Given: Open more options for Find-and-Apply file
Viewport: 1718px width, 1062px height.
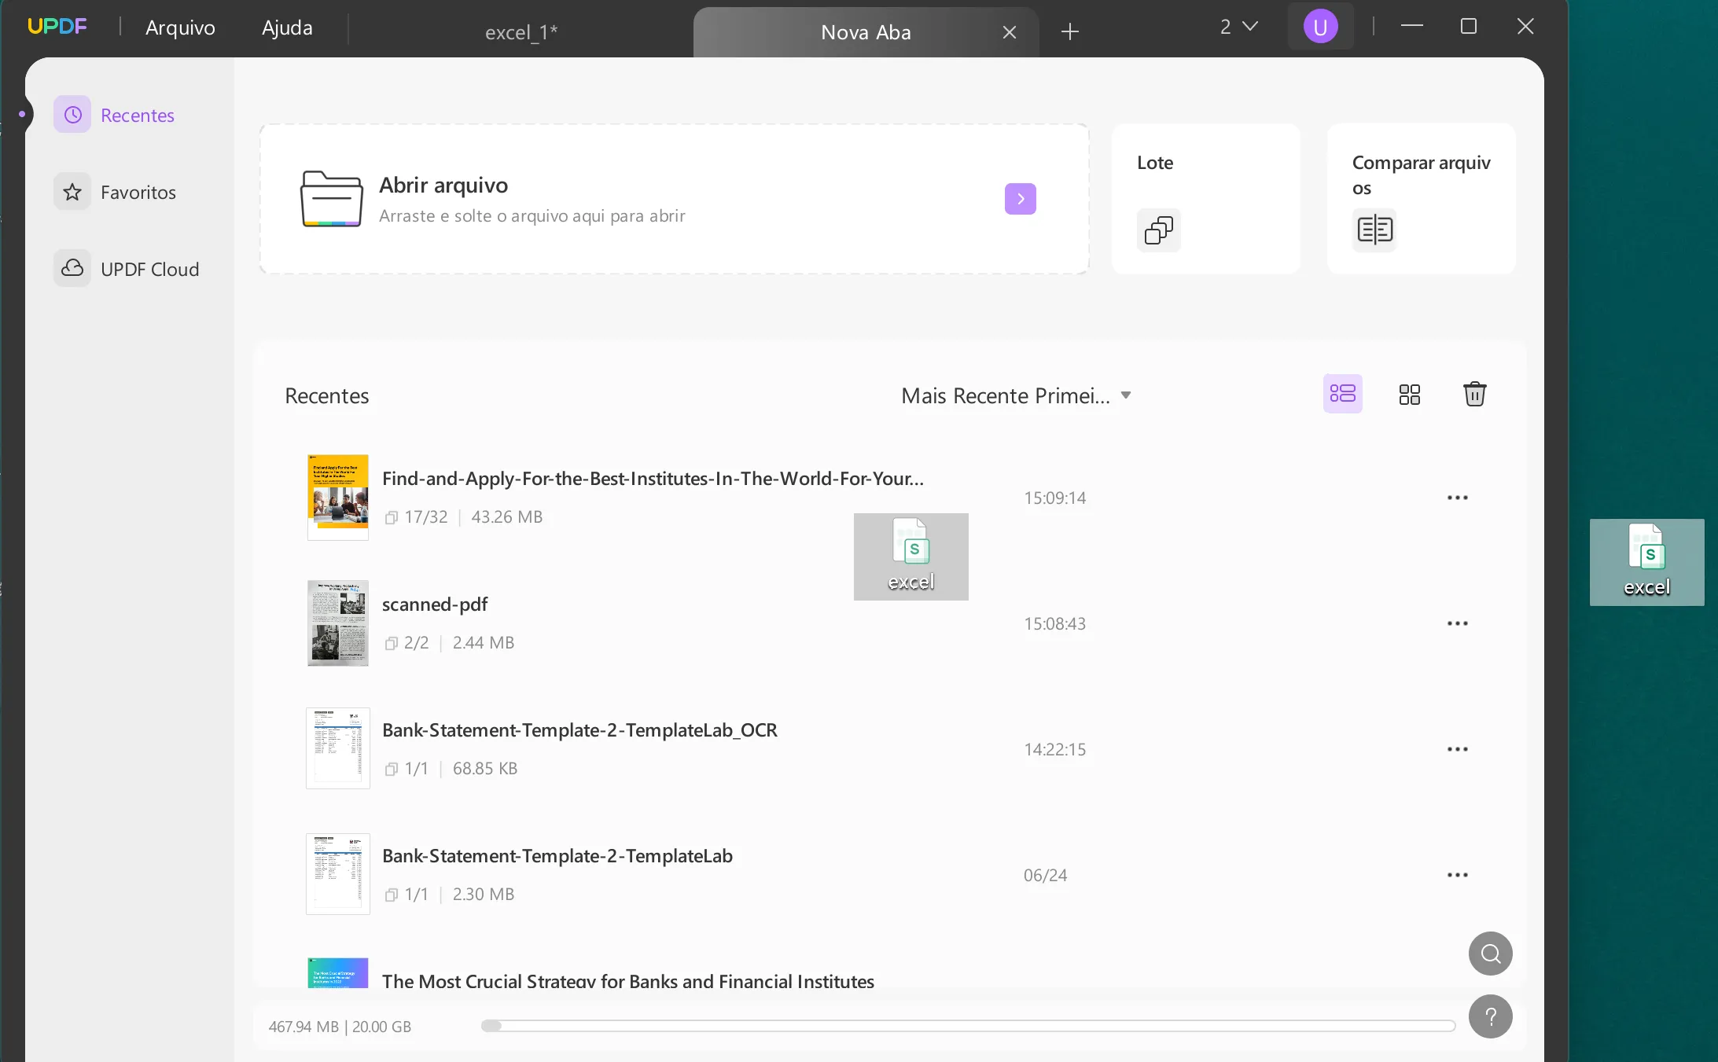Looking at the screenshot, I should pyautogui.click(x=1457, y=498).
